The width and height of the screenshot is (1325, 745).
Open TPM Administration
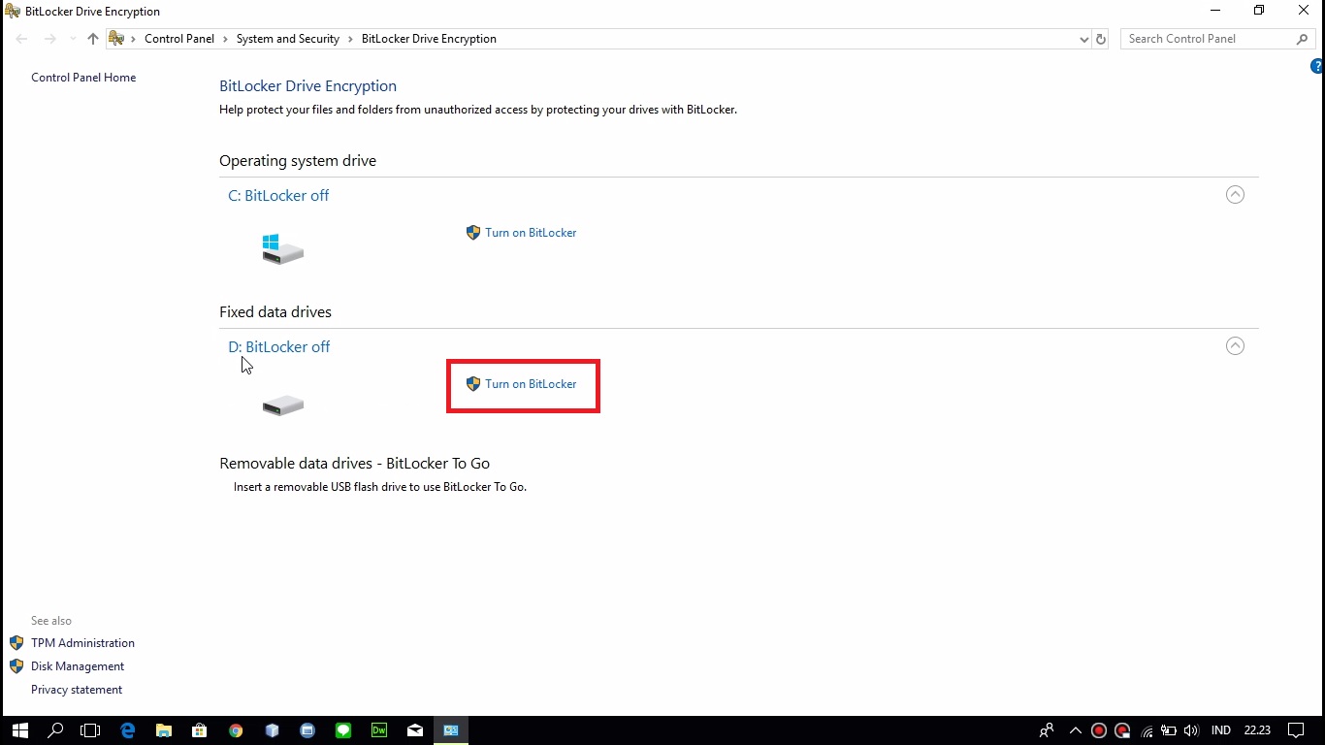82,643
